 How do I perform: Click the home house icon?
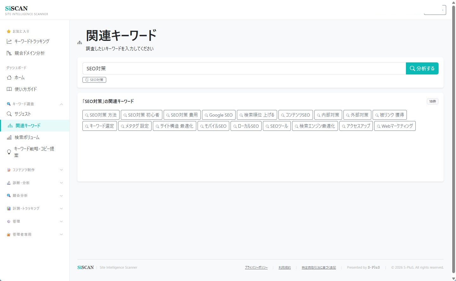(9, 78)
